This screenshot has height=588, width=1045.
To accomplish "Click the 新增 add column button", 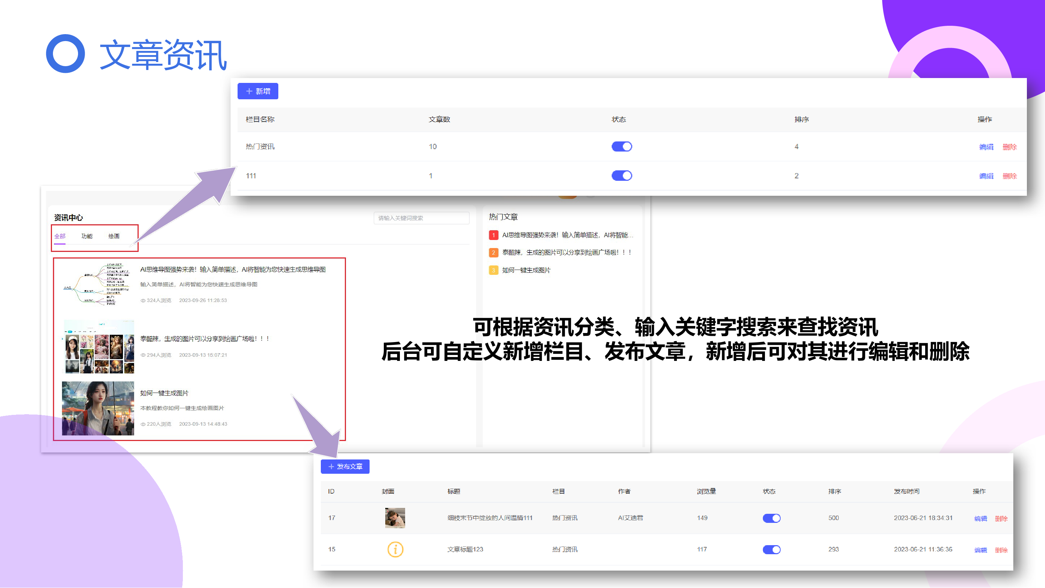I will [x=258, y=91].
